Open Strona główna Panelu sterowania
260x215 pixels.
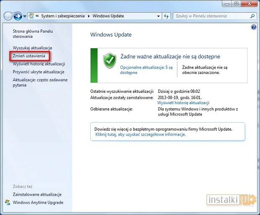(x=33, y=34)
